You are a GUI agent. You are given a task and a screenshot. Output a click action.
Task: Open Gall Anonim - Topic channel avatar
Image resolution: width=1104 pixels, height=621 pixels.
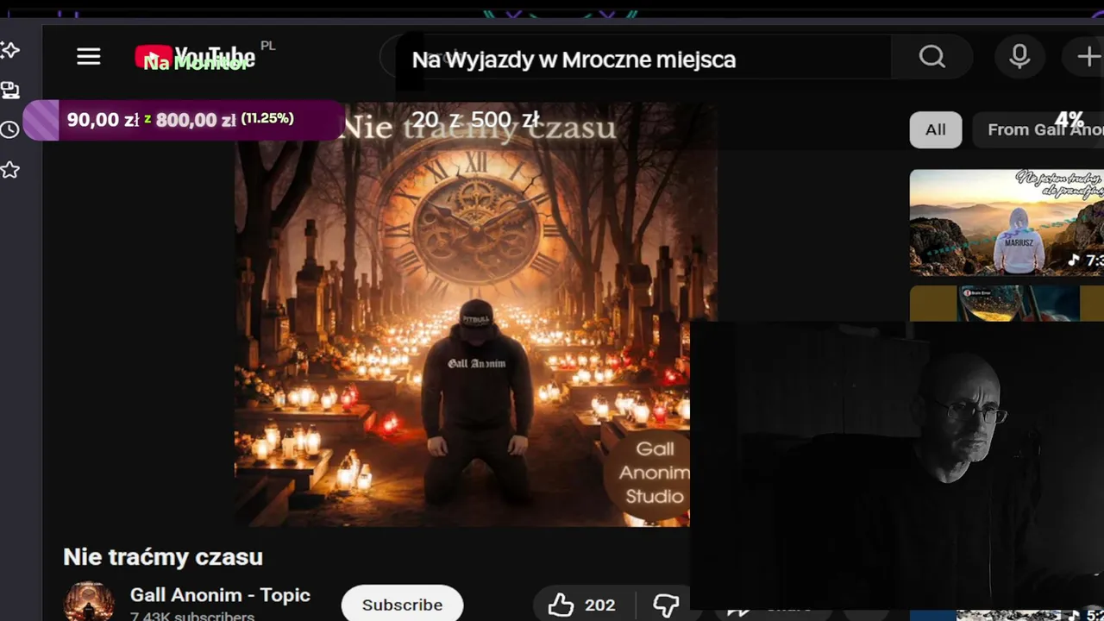point(89,602)
